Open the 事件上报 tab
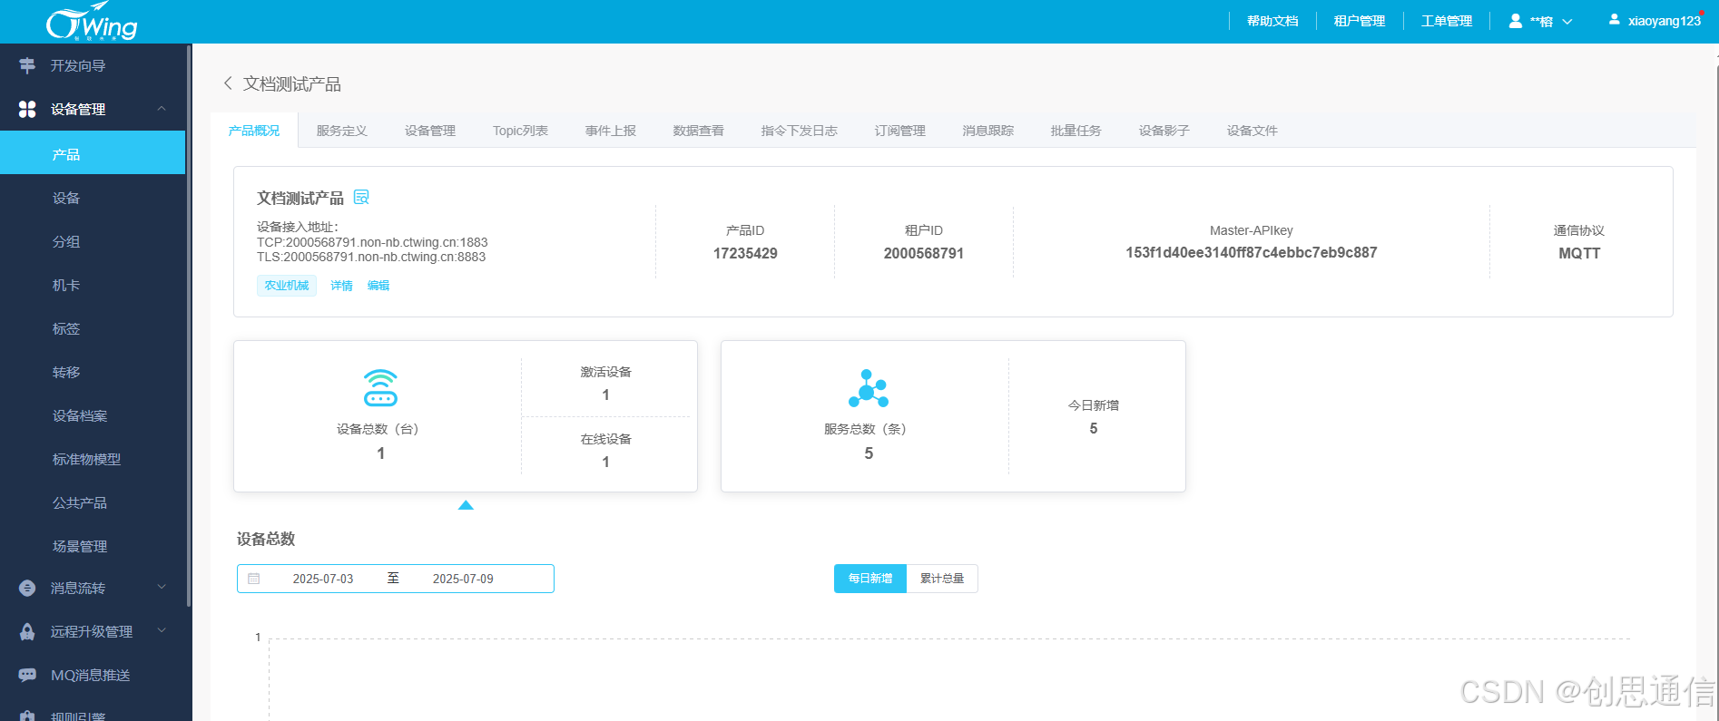Screen dimensions: 1719x721 tap(611, 131)
